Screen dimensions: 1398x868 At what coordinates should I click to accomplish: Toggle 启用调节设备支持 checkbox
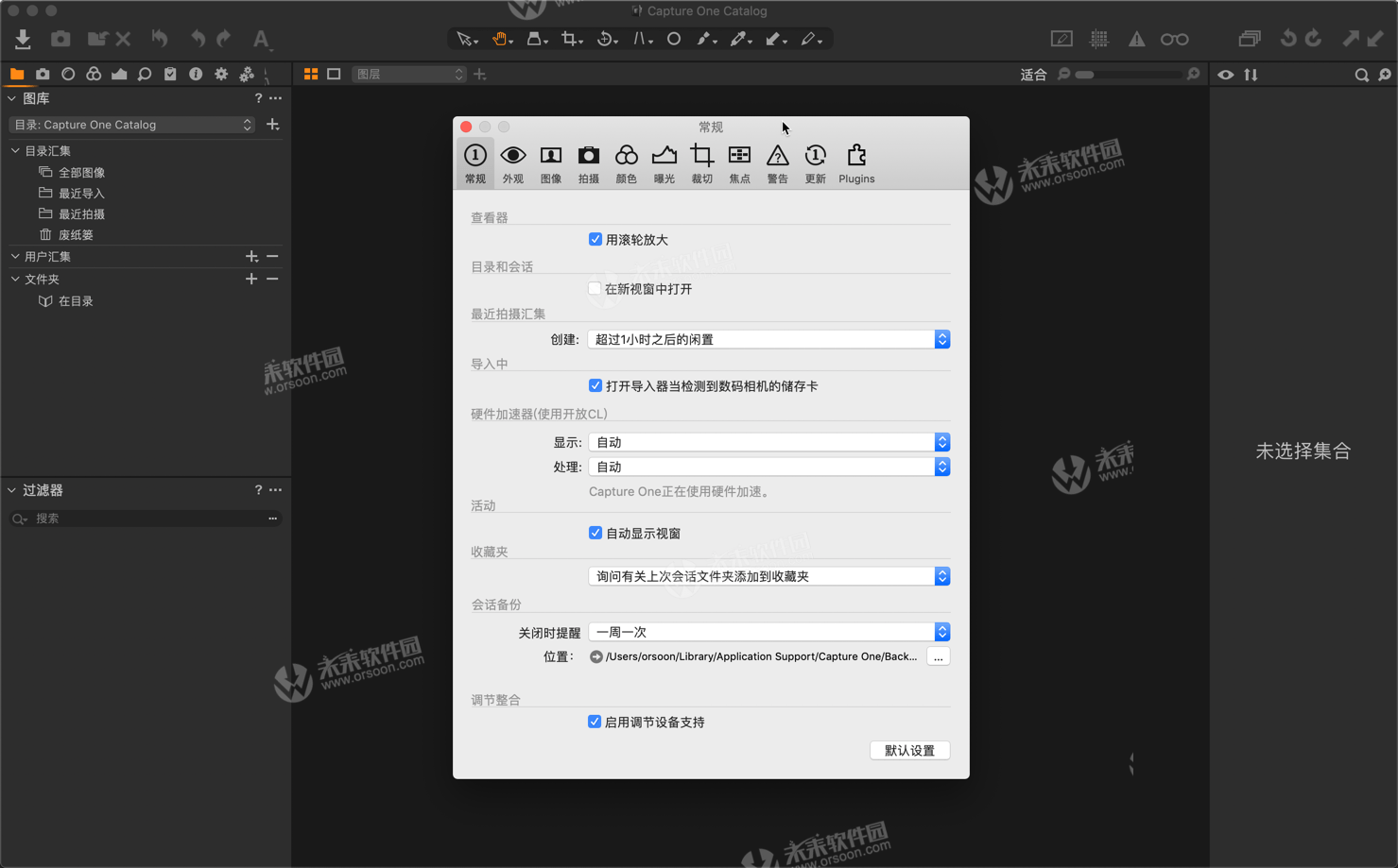(595, 722)
